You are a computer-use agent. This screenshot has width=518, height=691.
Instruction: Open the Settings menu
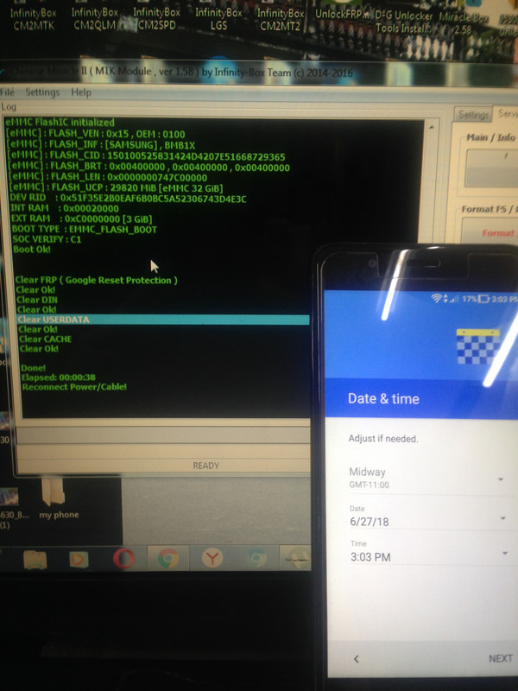(x=42, y=92)
